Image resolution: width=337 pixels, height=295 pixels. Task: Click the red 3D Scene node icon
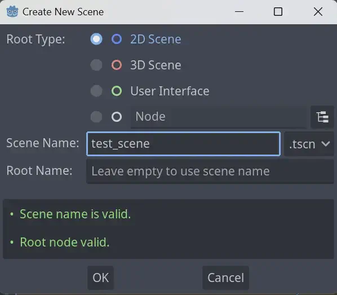117,65
